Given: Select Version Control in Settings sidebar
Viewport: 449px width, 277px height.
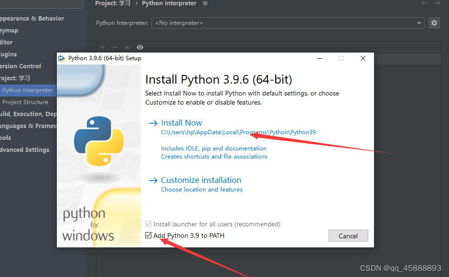Looking at the screenshot, I should pyautogui.click(x=21, y=66).
